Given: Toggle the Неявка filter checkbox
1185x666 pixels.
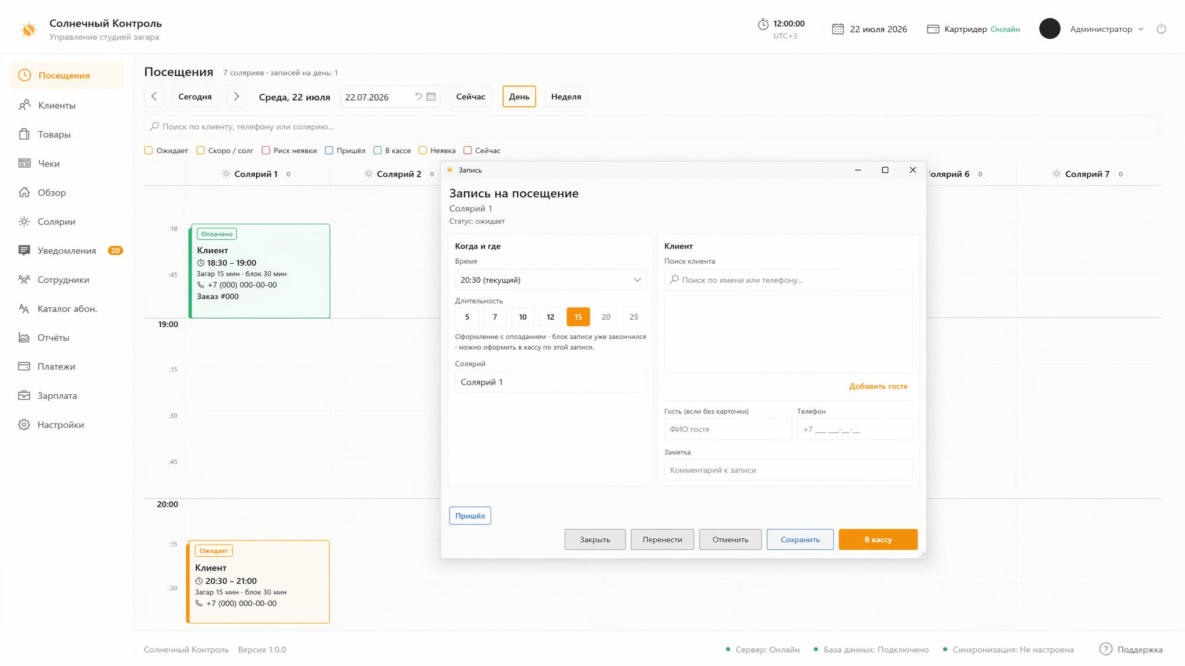Looking at the screenshot, I should coord(423,150).
